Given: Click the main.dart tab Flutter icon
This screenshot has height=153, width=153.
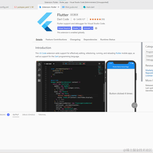Looking at the screenshot, I should point(84,7).
